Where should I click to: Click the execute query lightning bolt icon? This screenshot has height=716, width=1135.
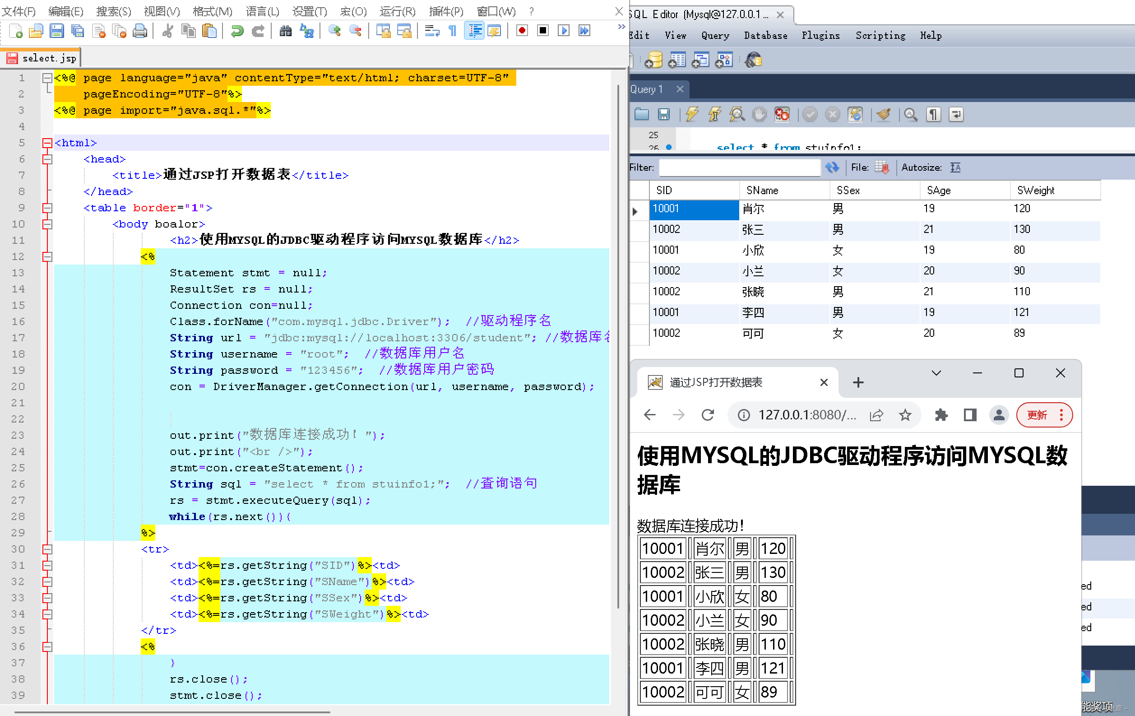[x=692, y=115]
